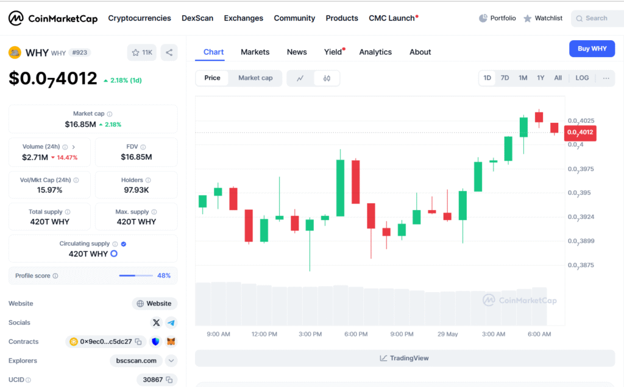This screenshot has width=624, height=387.
Task: Click Total supply info icon
Action: (68, 212)
